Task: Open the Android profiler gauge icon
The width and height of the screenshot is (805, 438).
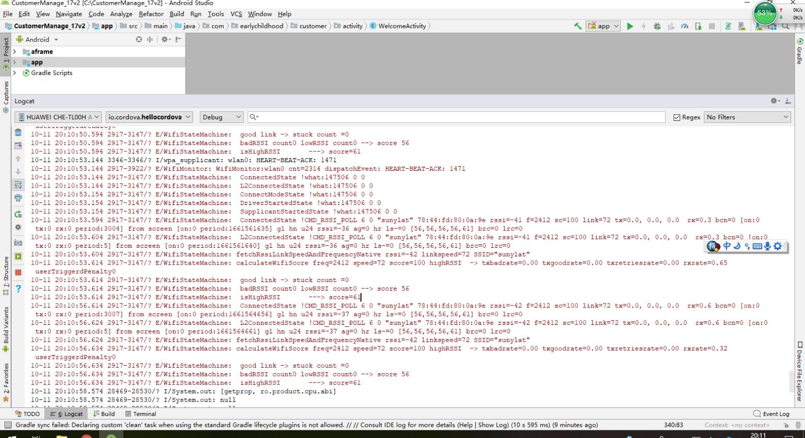Action: coord(684,27)
